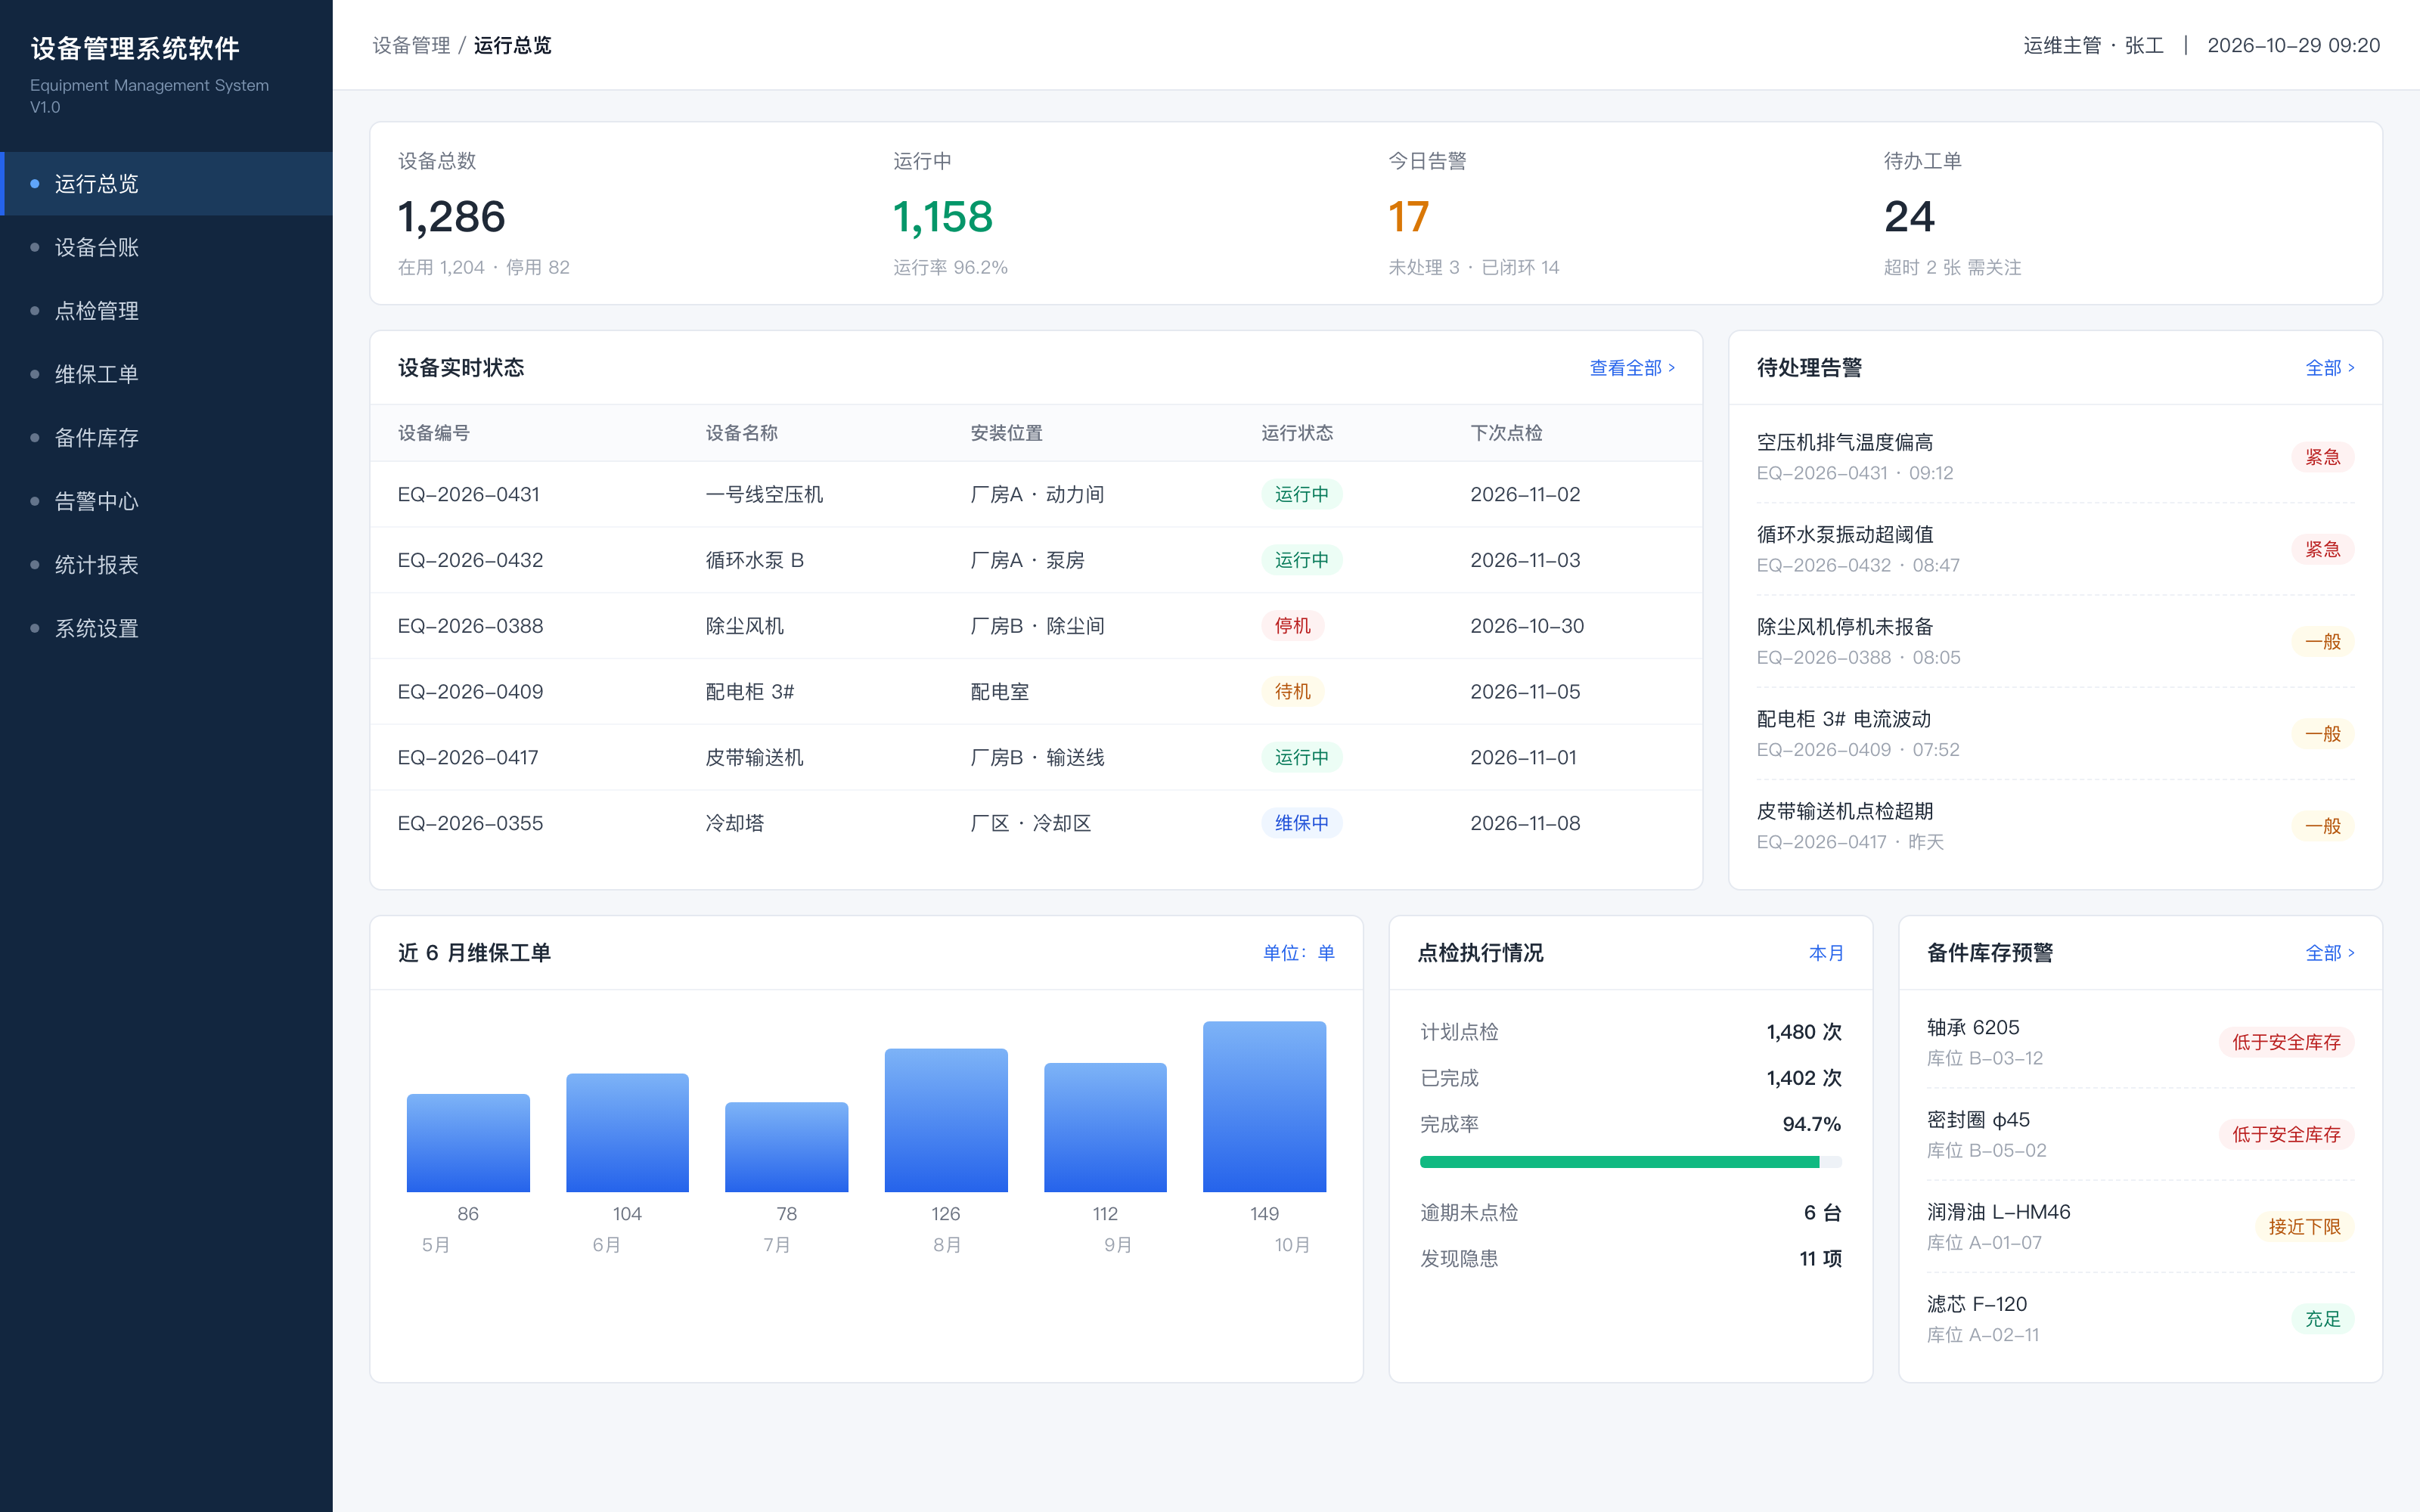This screenshot has height=1512, width=2420.
Task: Click the 5月 bar with value 86
Action: 468,1143
